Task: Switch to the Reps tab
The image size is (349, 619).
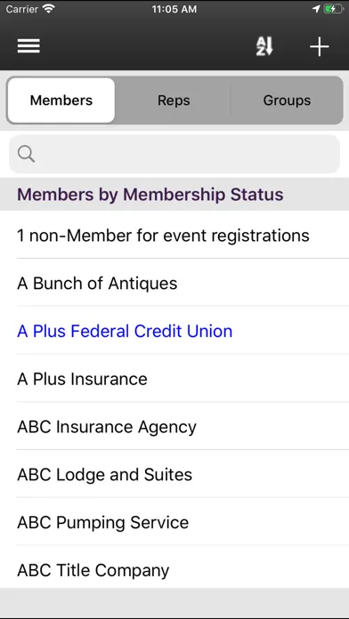Action: [x=174, y=100]
